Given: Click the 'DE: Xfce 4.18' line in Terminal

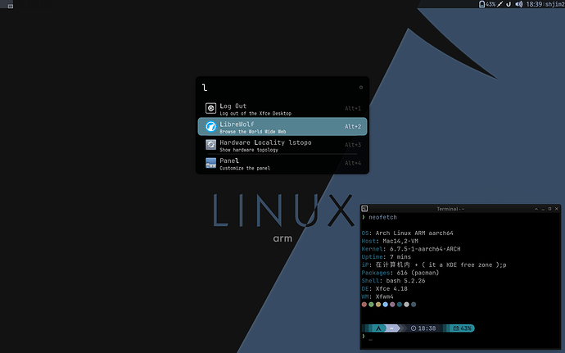Looking at the screenshot, I should [384, 288].
